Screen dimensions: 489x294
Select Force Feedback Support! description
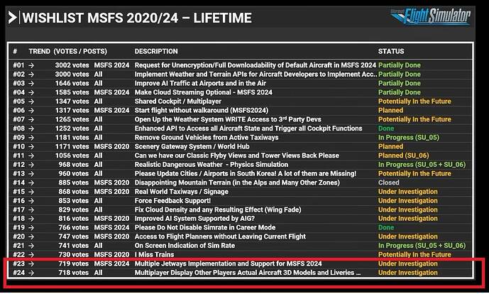(x=172, y=201)
